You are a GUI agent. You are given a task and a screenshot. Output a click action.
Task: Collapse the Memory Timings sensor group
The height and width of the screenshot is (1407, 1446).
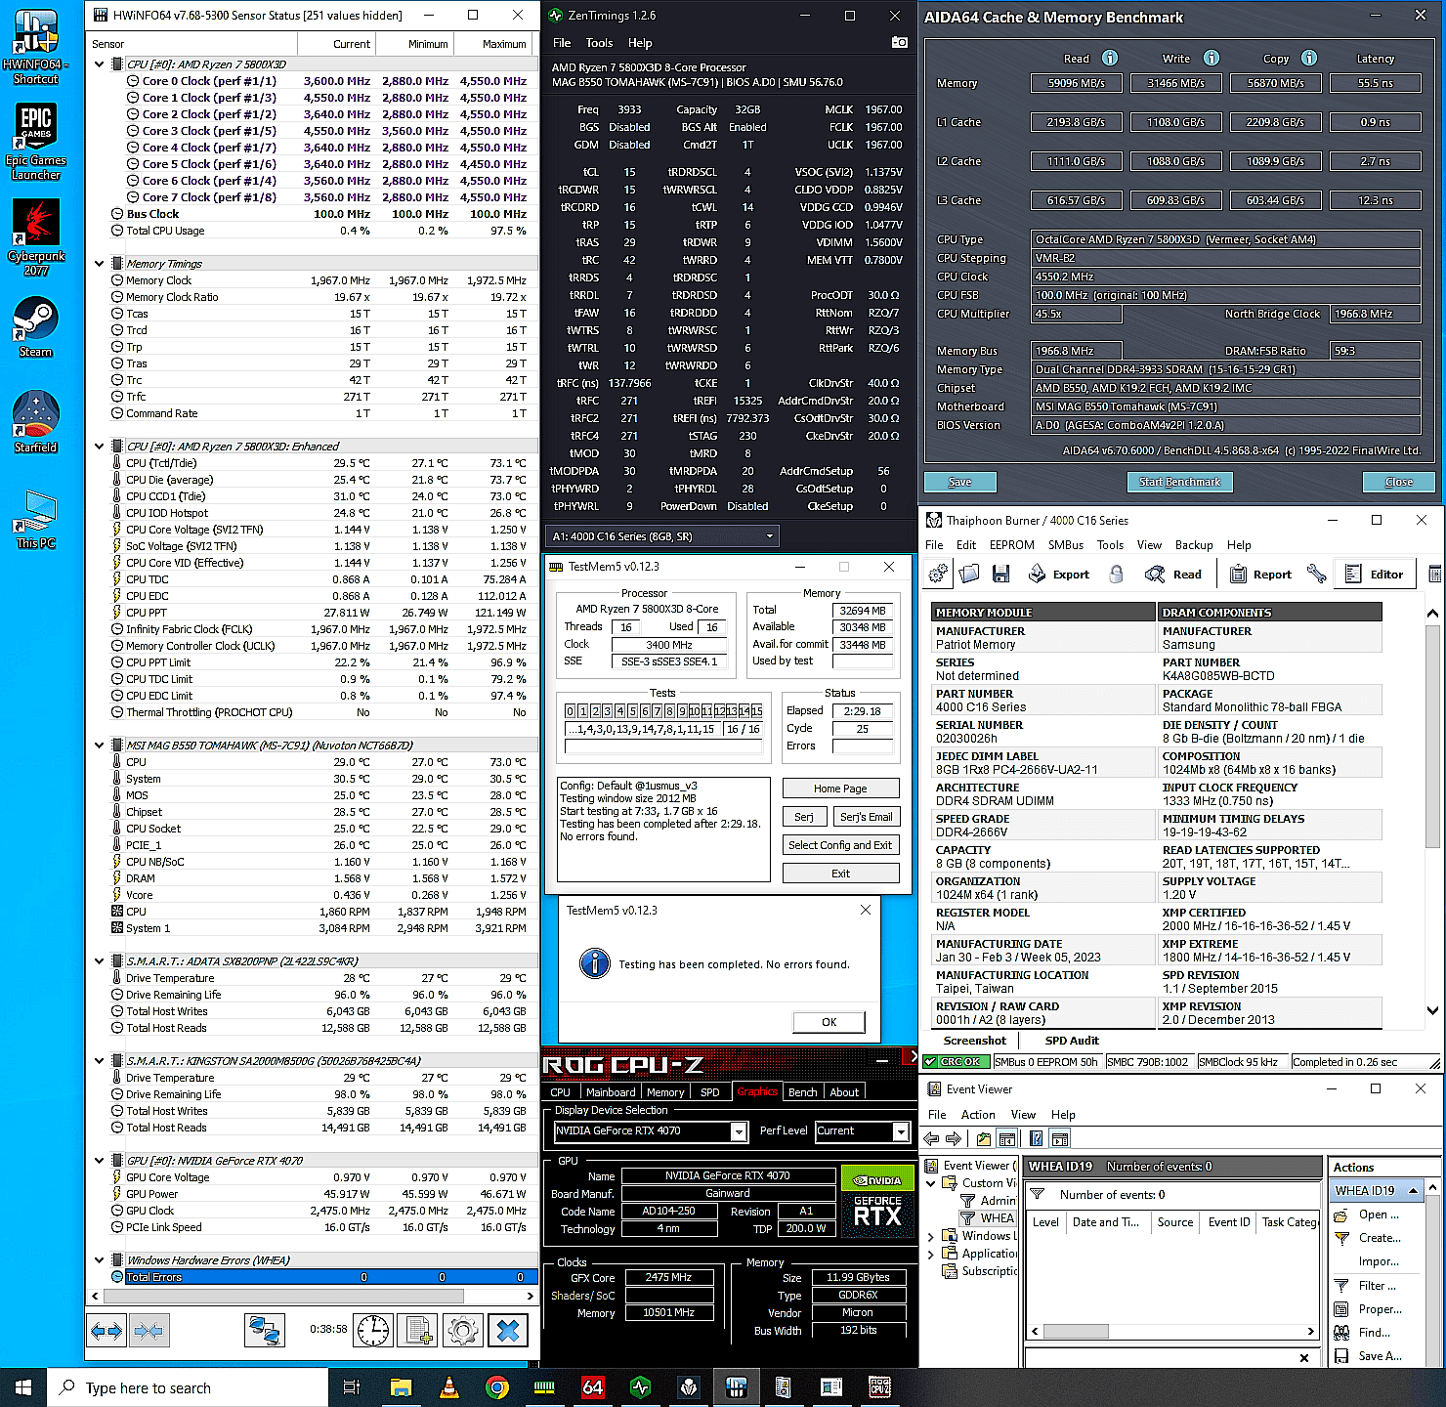[100, 264]
